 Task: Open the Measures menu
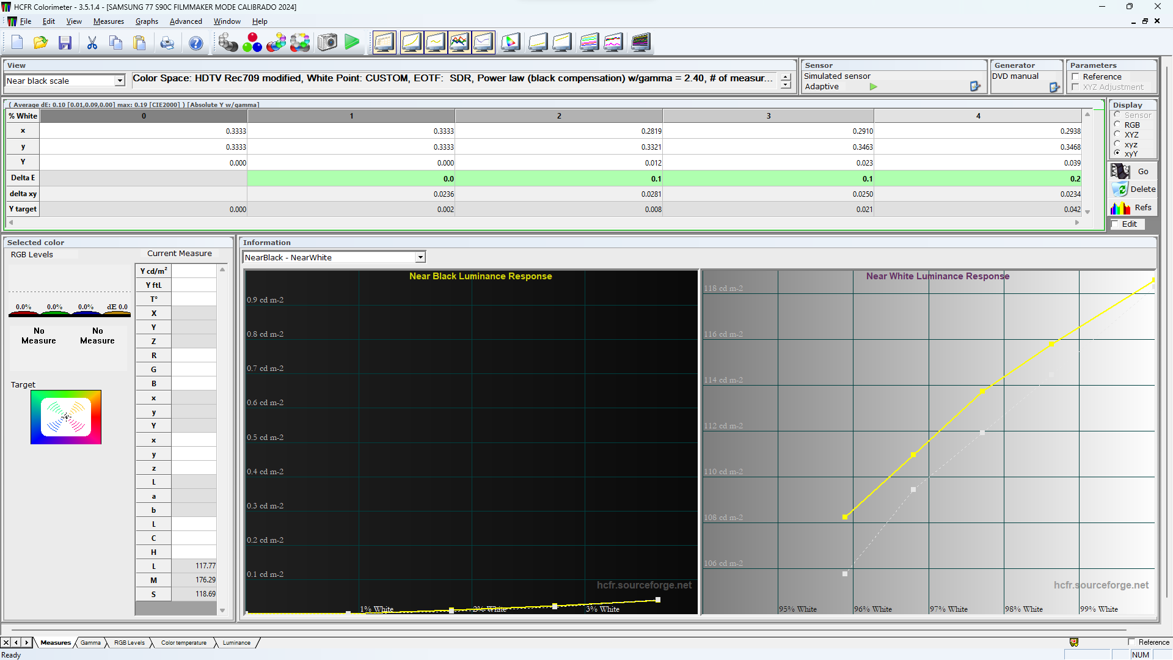click(x=109, y=21)
